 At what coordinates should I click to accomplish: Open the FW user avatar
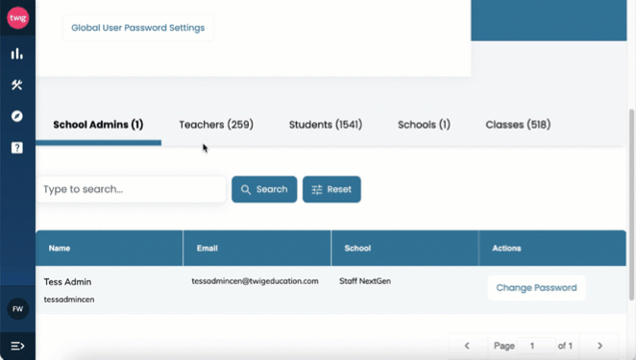pyautogui.click(x=18, y=309)
